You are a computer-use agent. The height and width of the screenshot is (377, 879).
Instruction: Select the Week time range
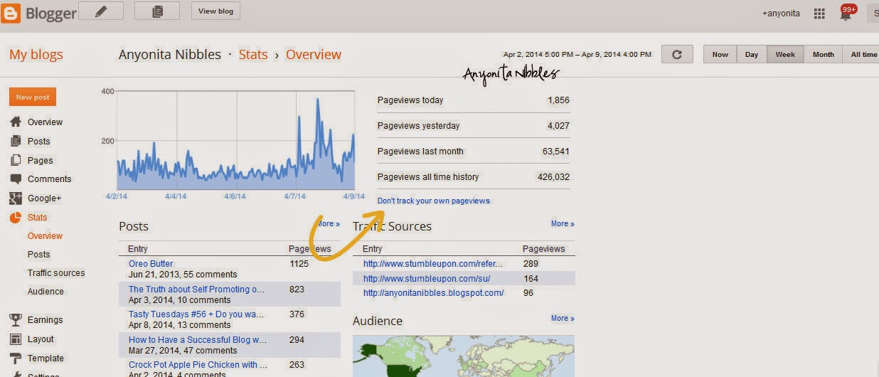coord(785,54)
